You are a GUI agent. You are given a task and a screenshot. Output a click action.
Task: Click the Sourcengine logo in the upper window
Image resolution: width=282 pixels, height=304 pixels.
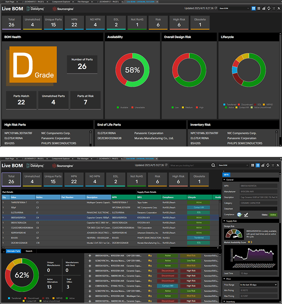point(63,9)
